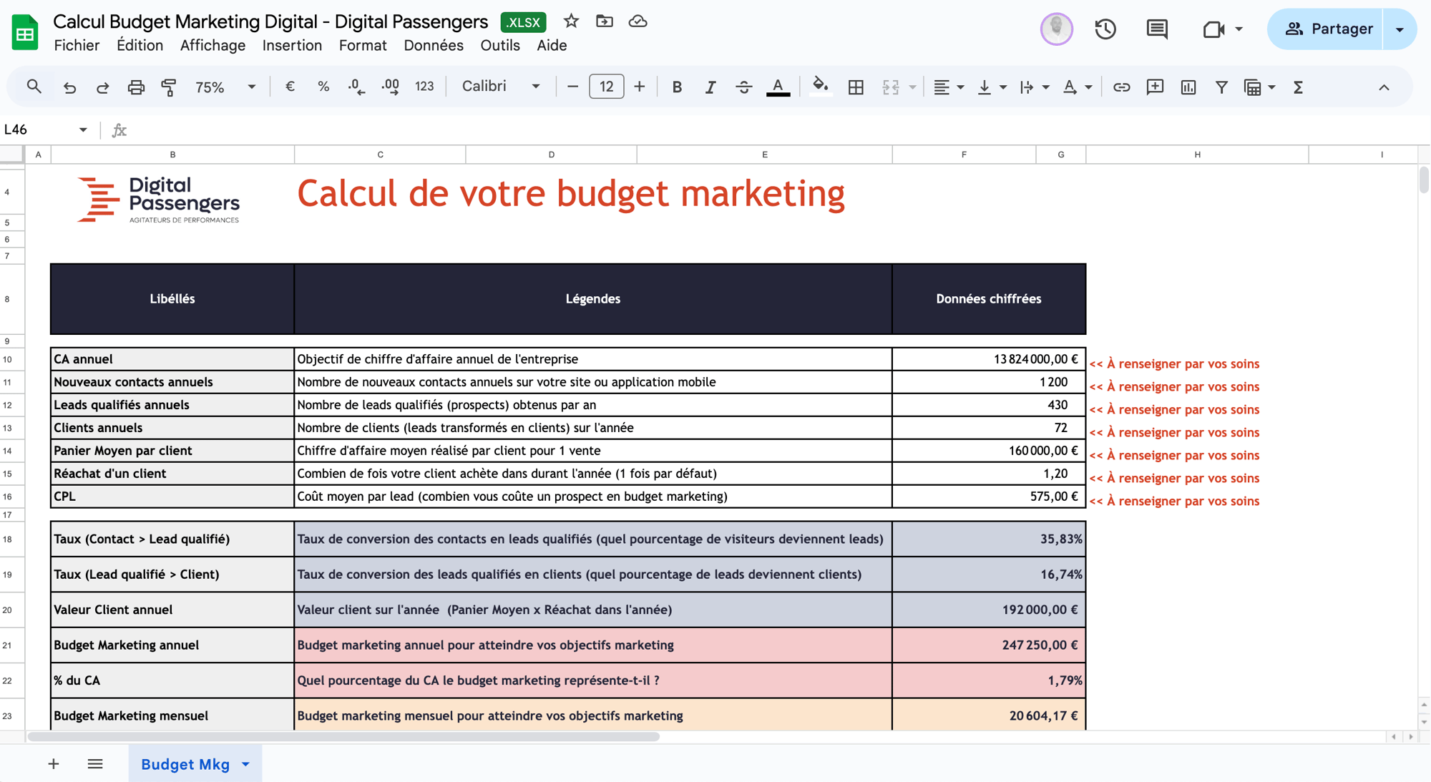This screenshot has height=782, width=1431.
Task: Create a filter
Action: click(1221, 87)
